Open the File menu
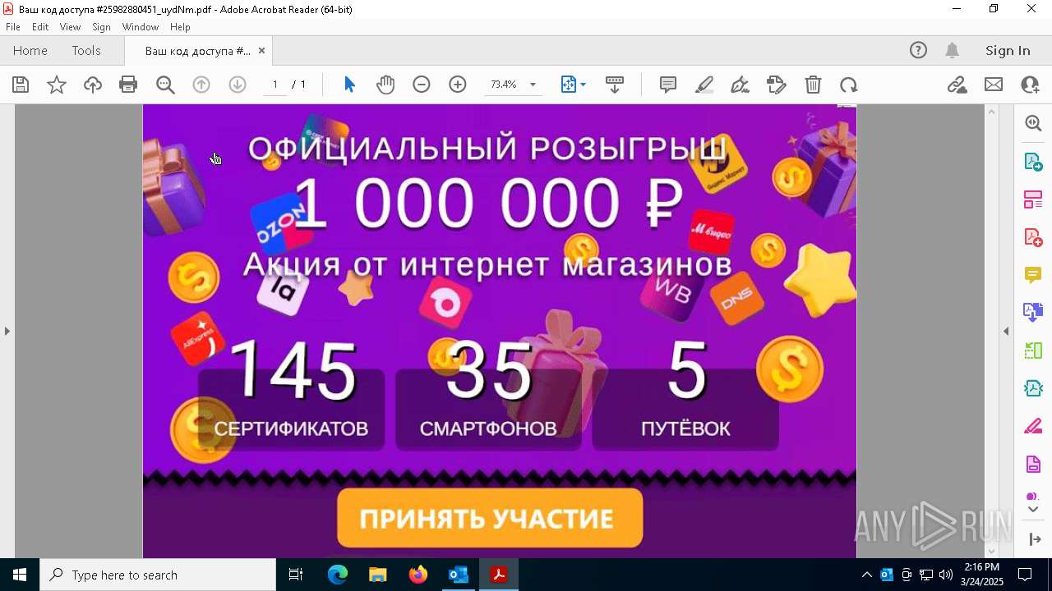Image resolution: width=1052 pixels, height=591 pixels. pos(13,27)
